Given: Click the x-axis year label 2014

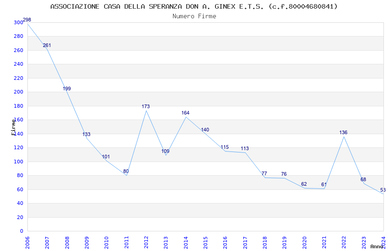Looking at the screenshot, I should pyautogui.click(x=186, y=243).
